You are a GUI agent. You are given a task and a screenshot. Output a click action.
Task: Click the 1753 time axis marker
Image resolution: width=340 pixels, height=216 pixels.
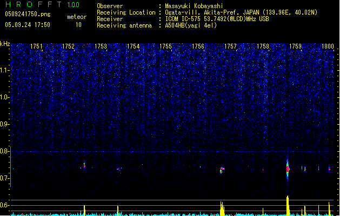coord(101,46)
